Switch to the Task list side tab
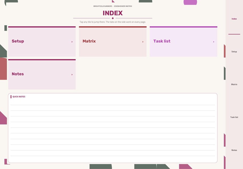243x169 pixels. coord(234,117)
